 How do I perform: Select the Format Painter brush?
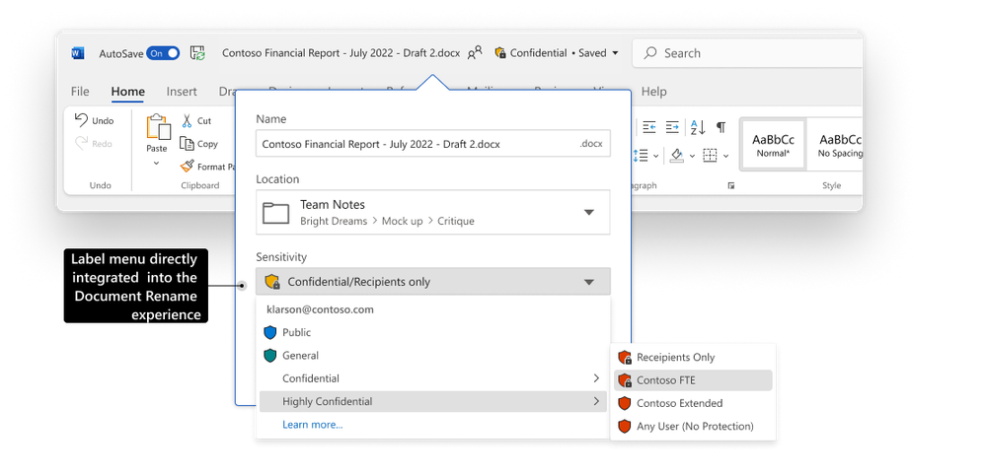187,167
